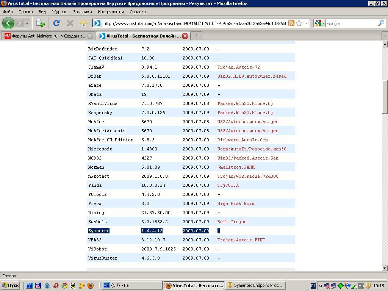
Task: Click the vertical scrollbar down arrow
Action: click(385, 268)
